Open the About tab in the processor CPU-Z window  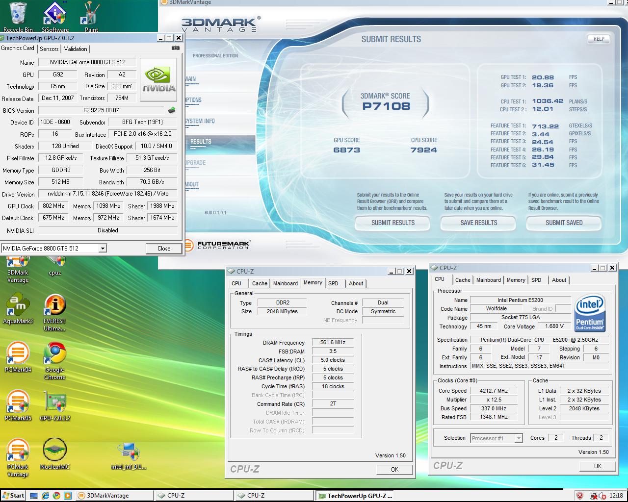[x=559, y=280]
